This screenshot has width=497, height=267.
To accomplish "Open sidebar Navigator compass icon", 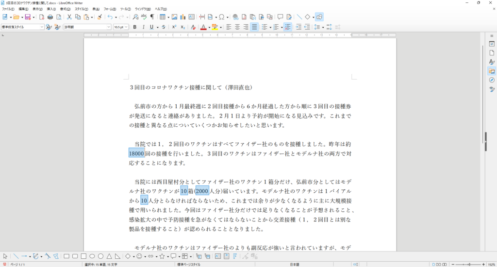I will (492, 80).
